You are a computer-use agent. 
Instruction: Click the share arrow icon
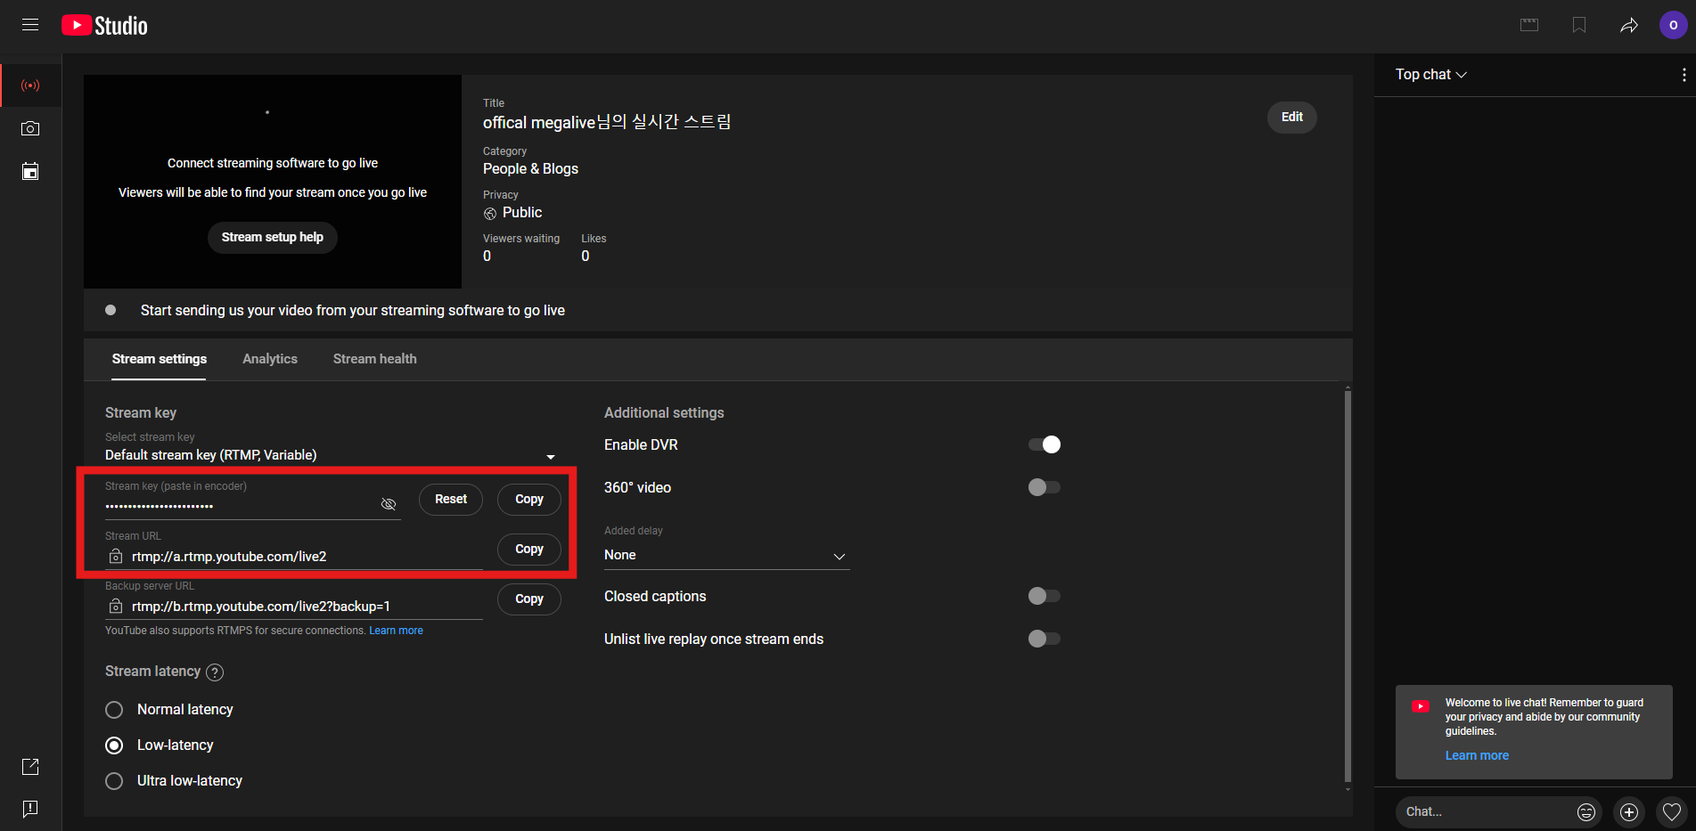1629,25
